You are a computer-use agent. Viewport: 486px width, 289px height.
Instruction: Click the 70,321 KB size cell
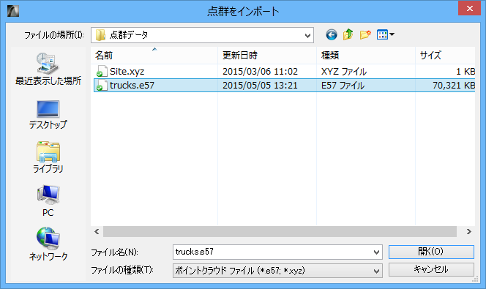pos(454,85)
